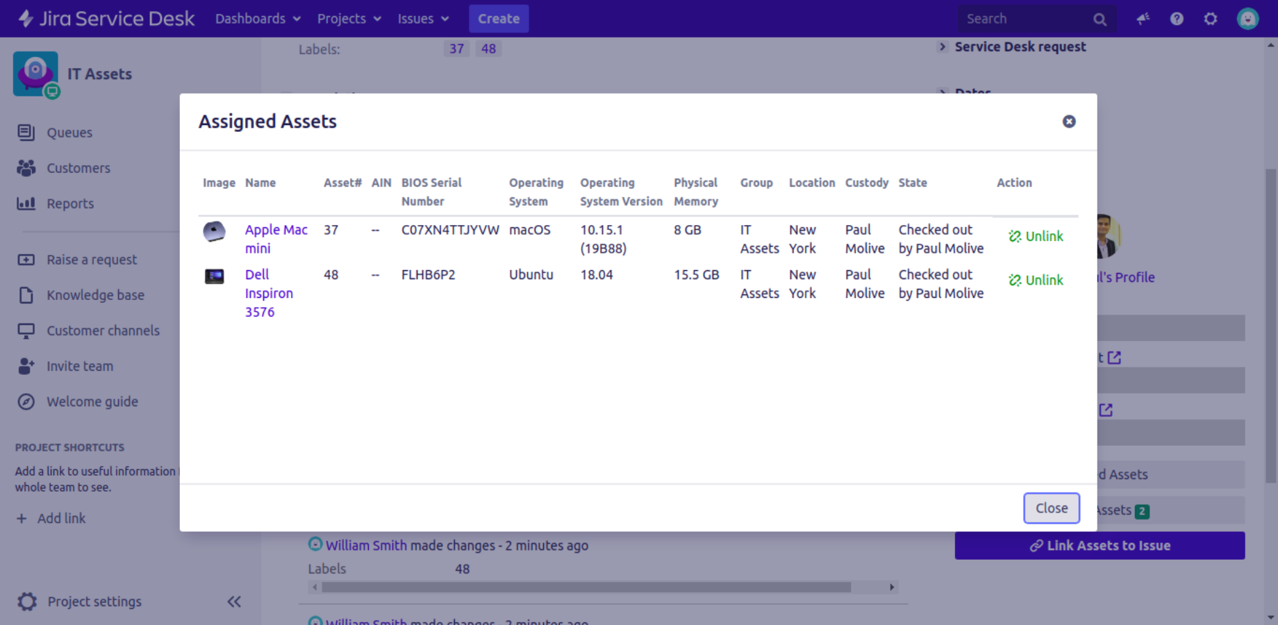Expand the Dashboards dropdown menu
The width and height of the screenshot is (1278, 625).
[x=258, y=19]
